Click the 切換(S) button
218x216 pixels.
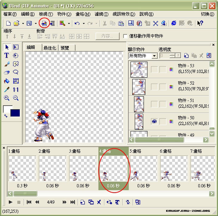point(207,14)
